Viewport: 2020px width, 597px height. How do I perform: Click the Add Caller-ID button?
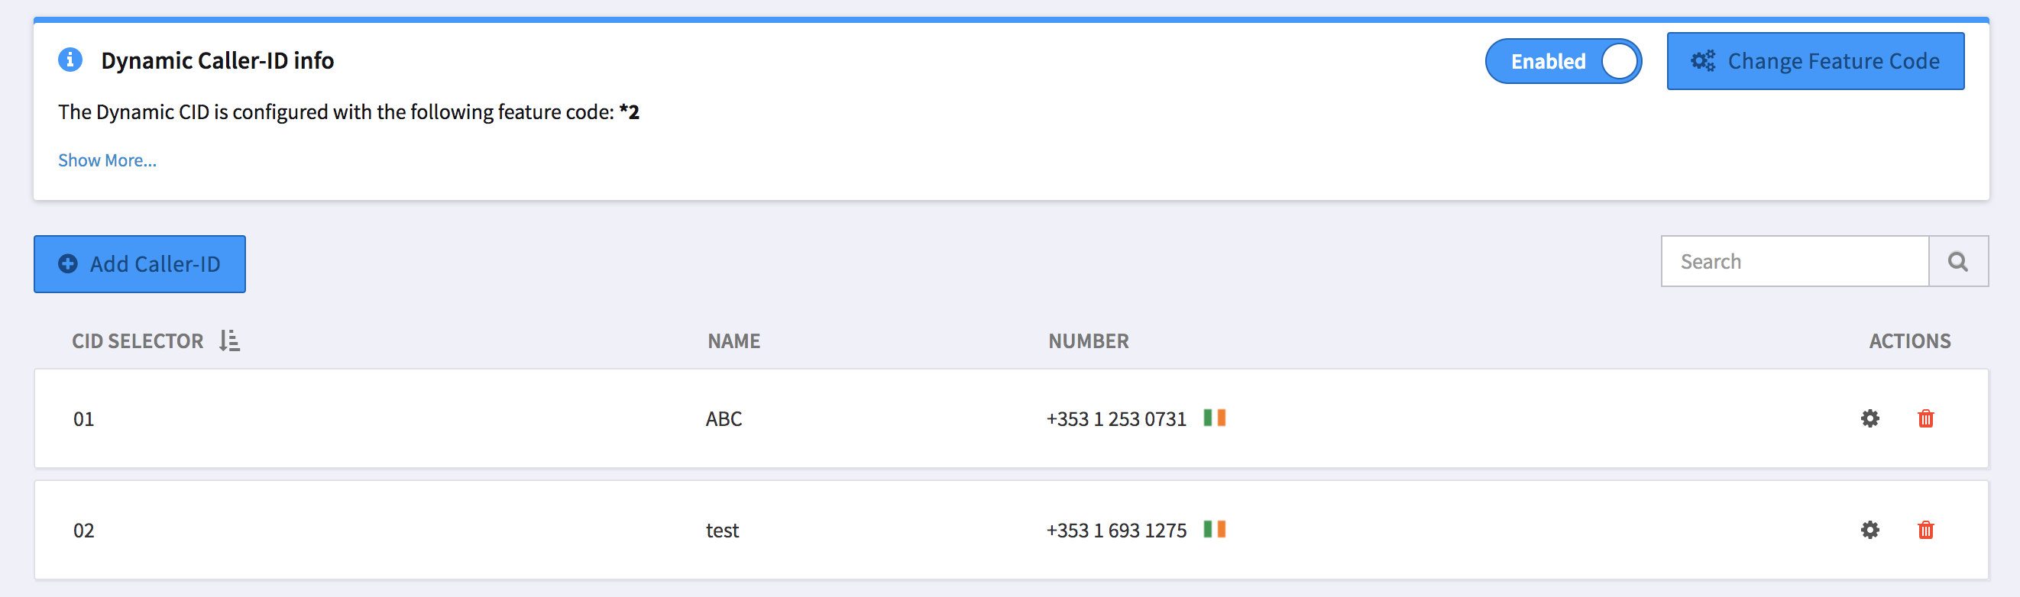pos(140,264)
